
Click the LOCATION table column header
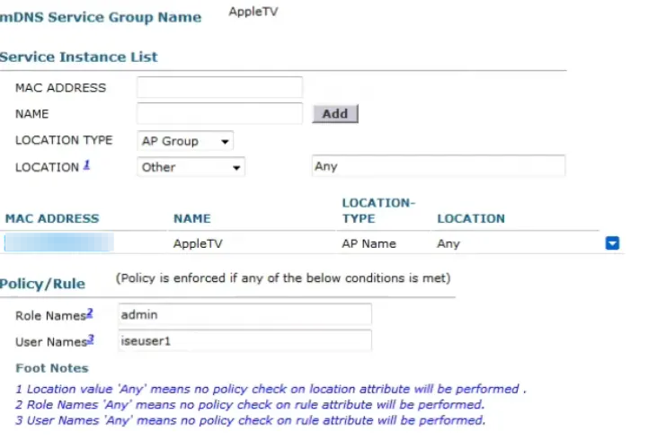(x=471, y=218)
